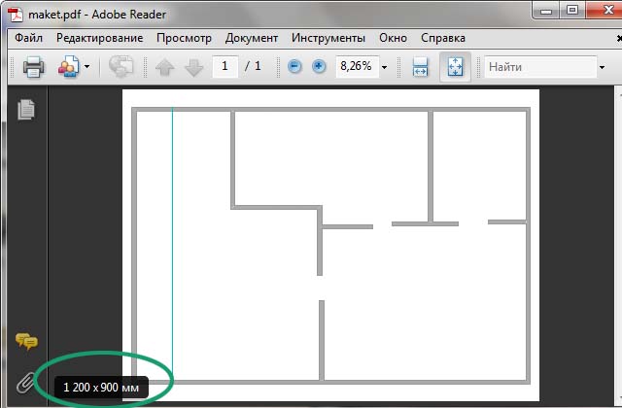Click the collaborate icon in the toolbar
Image resolution: width=622 pixels, height=408 pixels.
pyautogui.click(x=68, y=67)
